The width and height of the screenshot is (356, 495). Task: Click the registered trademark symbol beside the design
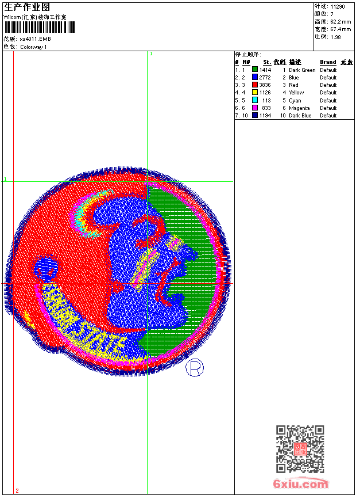[195, 367]
